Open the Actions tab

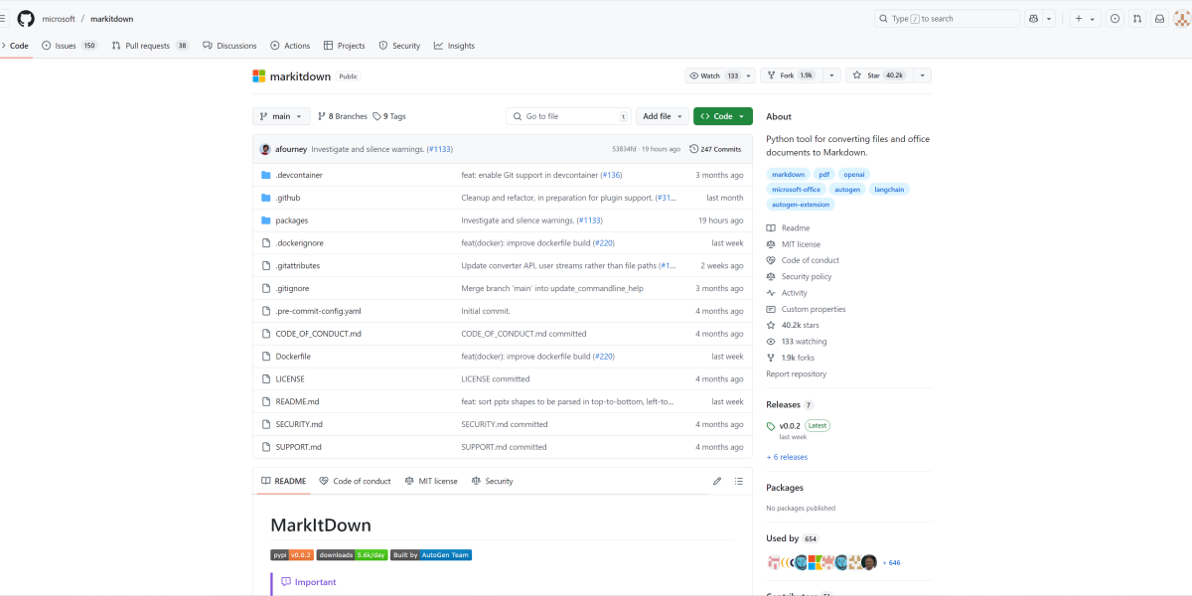tap(290, 46)
